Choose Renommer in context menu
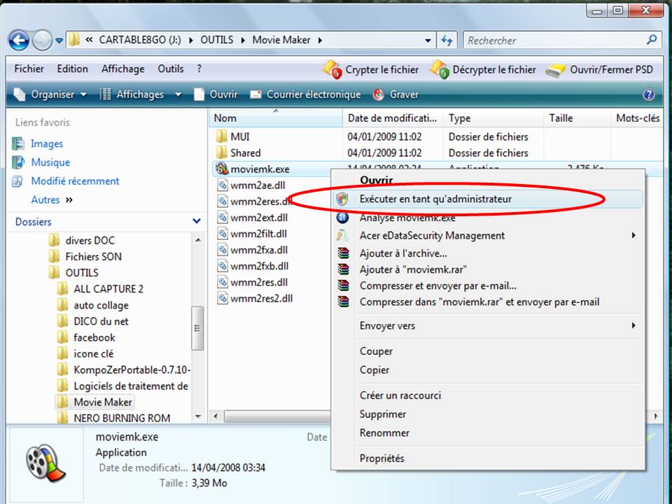Viewport: 672px width, 504px height. pyautogui.click(x=488, y=433)
